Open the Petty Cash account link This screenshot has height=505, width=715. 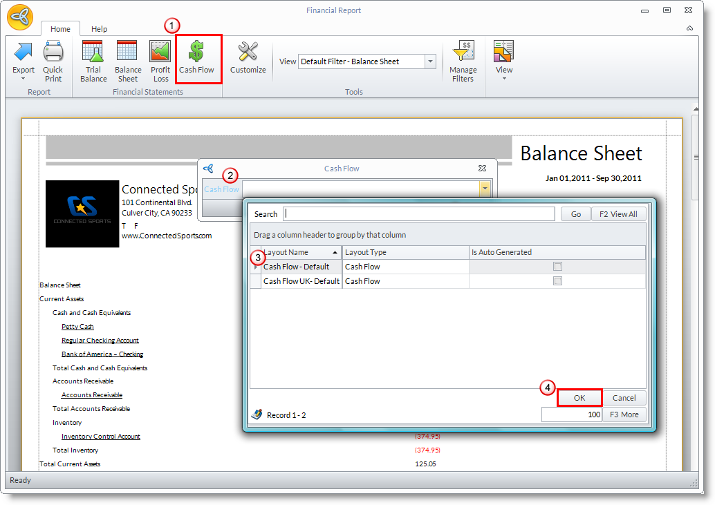(x=77, y=327)
